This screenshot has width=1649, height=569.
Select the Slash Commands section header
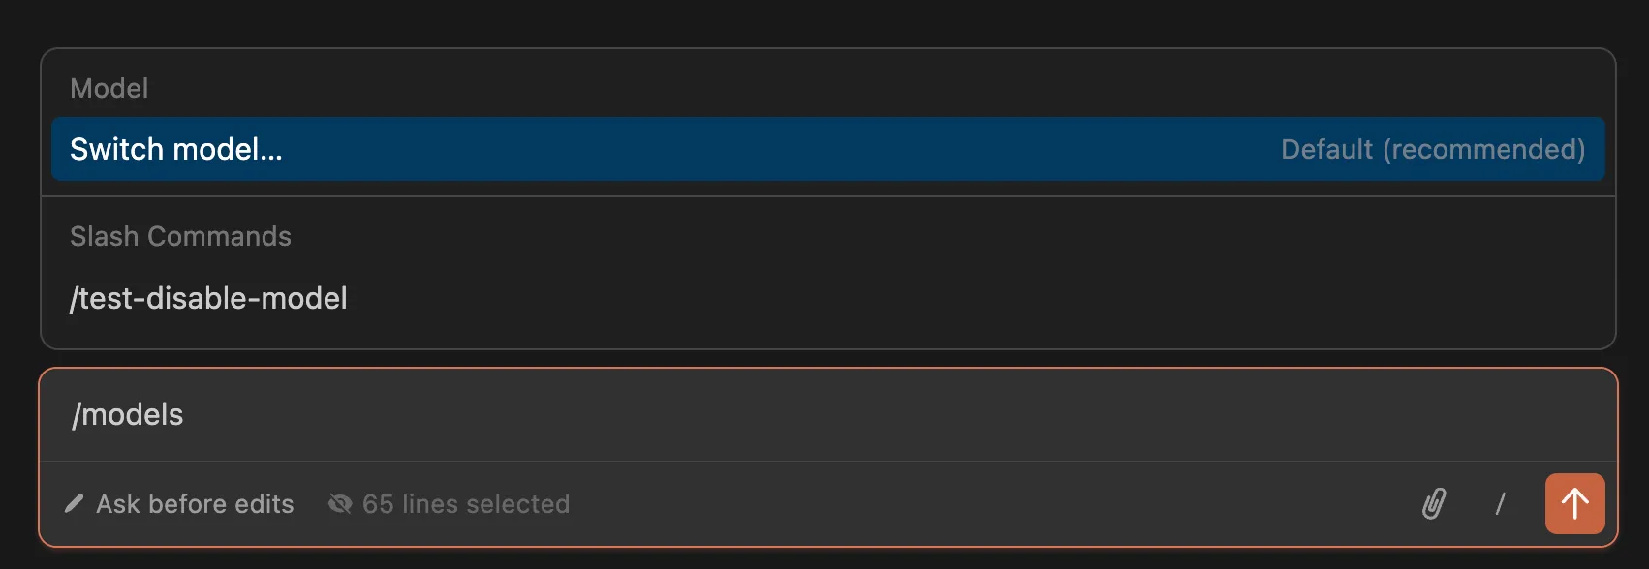(x=180, y=236)
